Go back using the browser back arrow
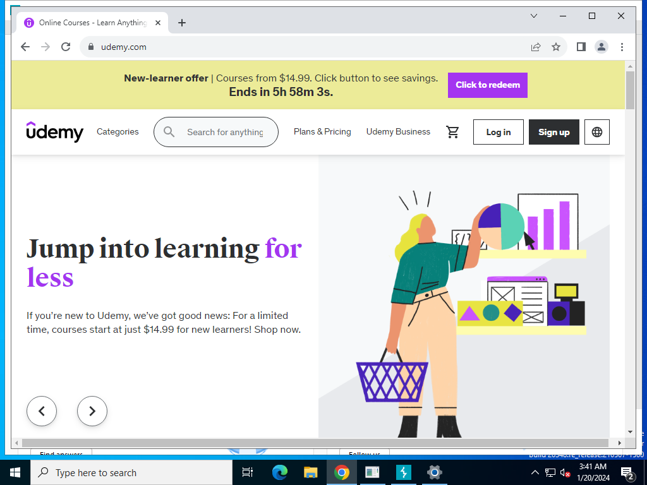The width and height of the screenshot is (647, 485). pos(25,47)
